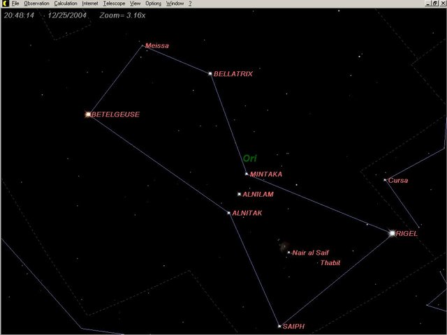
Task: Open the Telescope menu
Action: 114,3
